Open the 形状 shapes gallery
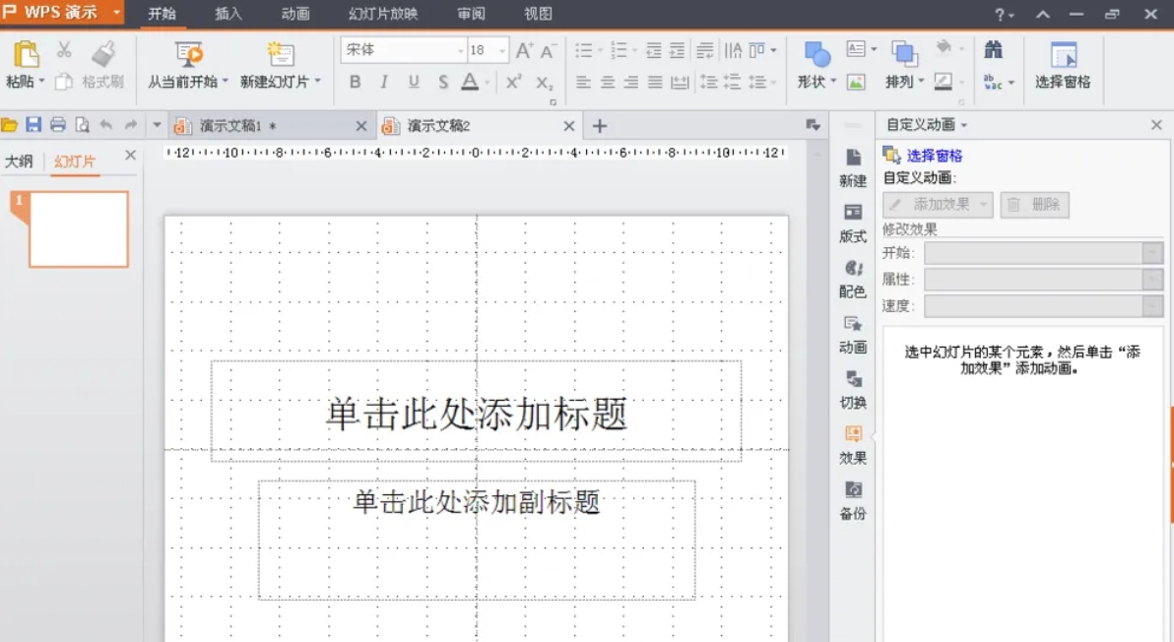 pos(814,69)
